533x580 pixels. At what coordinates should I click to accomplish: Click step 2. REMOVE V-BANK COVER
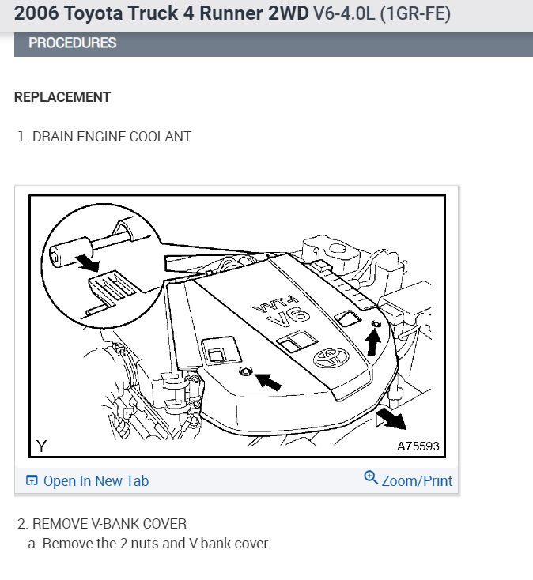point(102,524)
